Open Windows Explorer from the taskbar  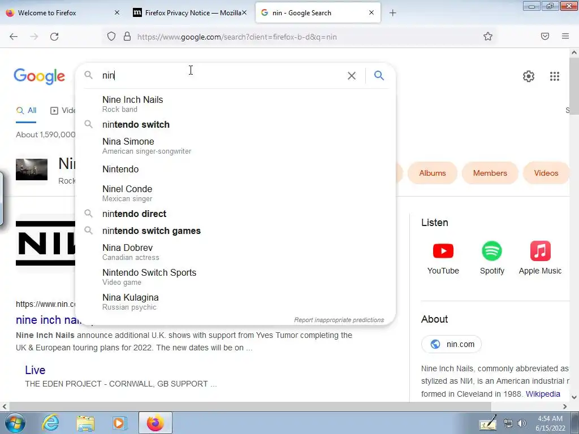pyautogui.click(x=85, y=423)
